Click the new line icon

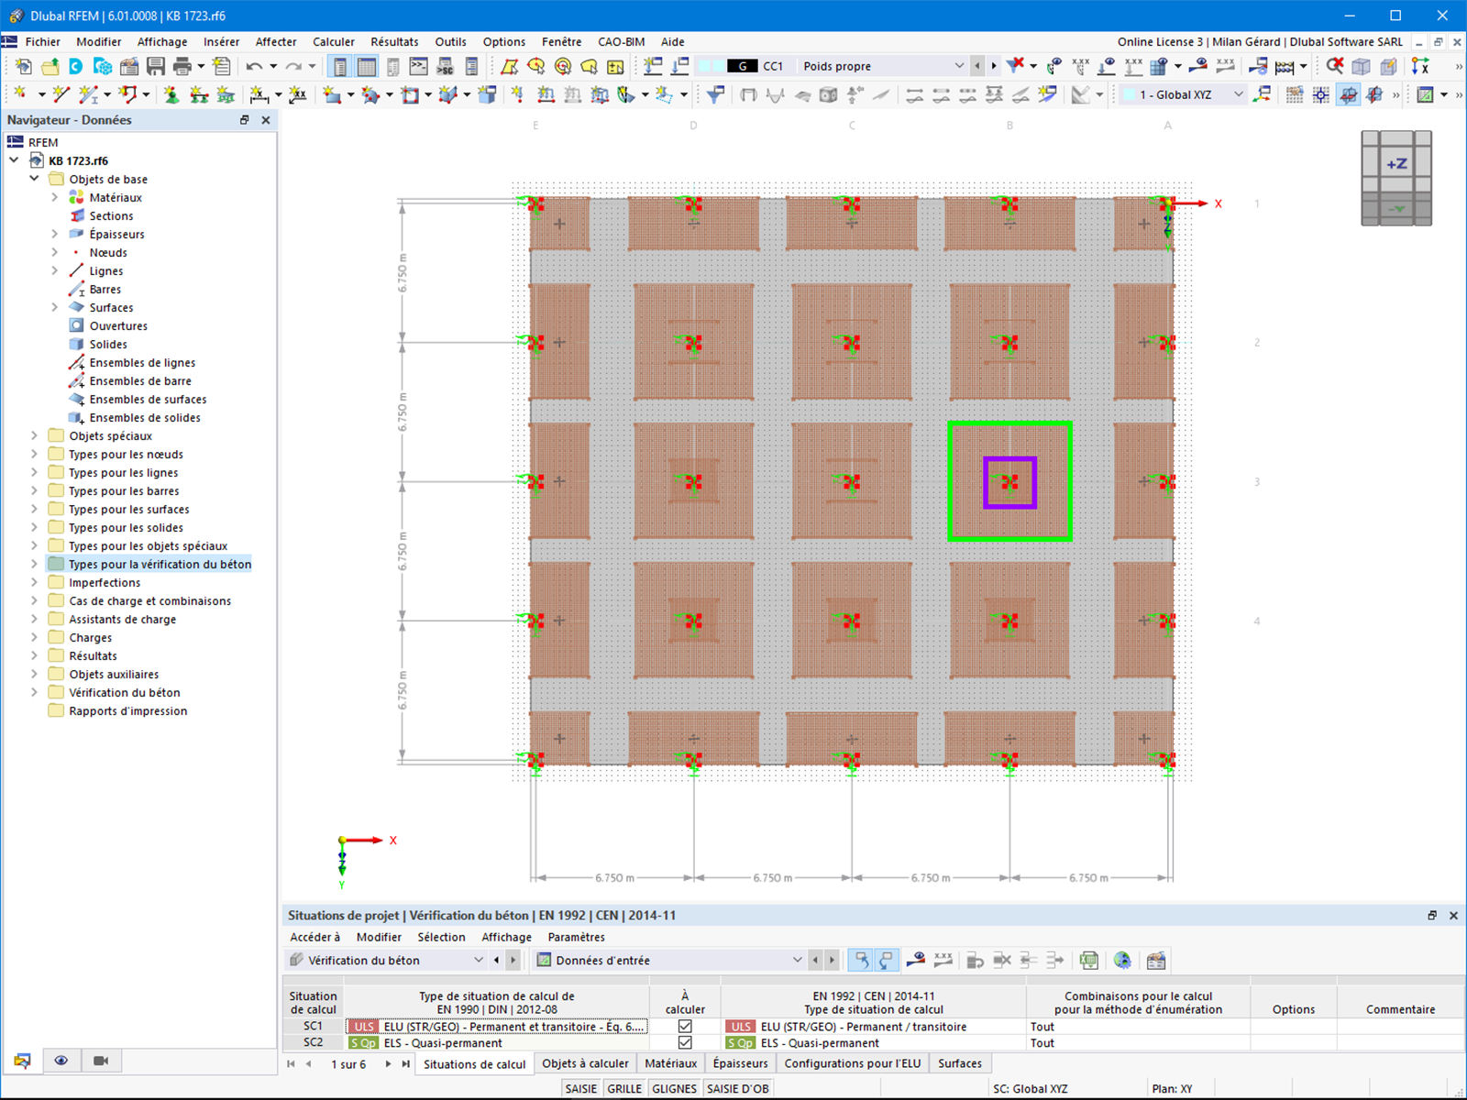[61, 94]
